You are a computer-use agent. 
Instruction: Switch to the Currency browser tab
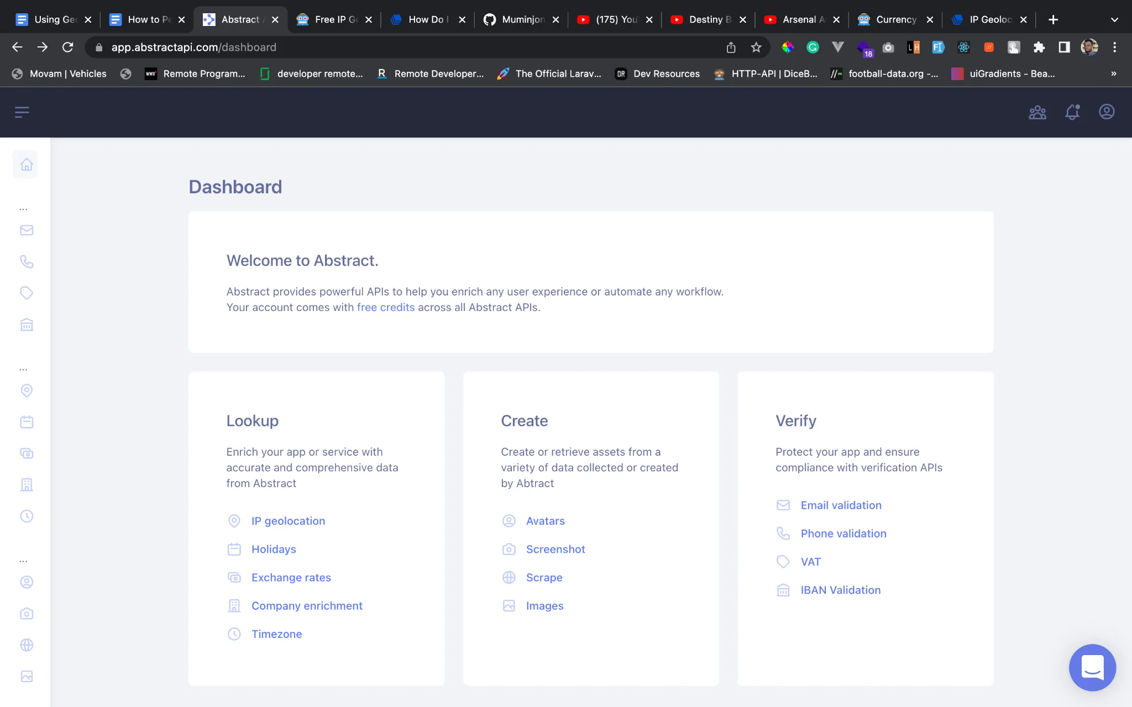coord(895,19)
